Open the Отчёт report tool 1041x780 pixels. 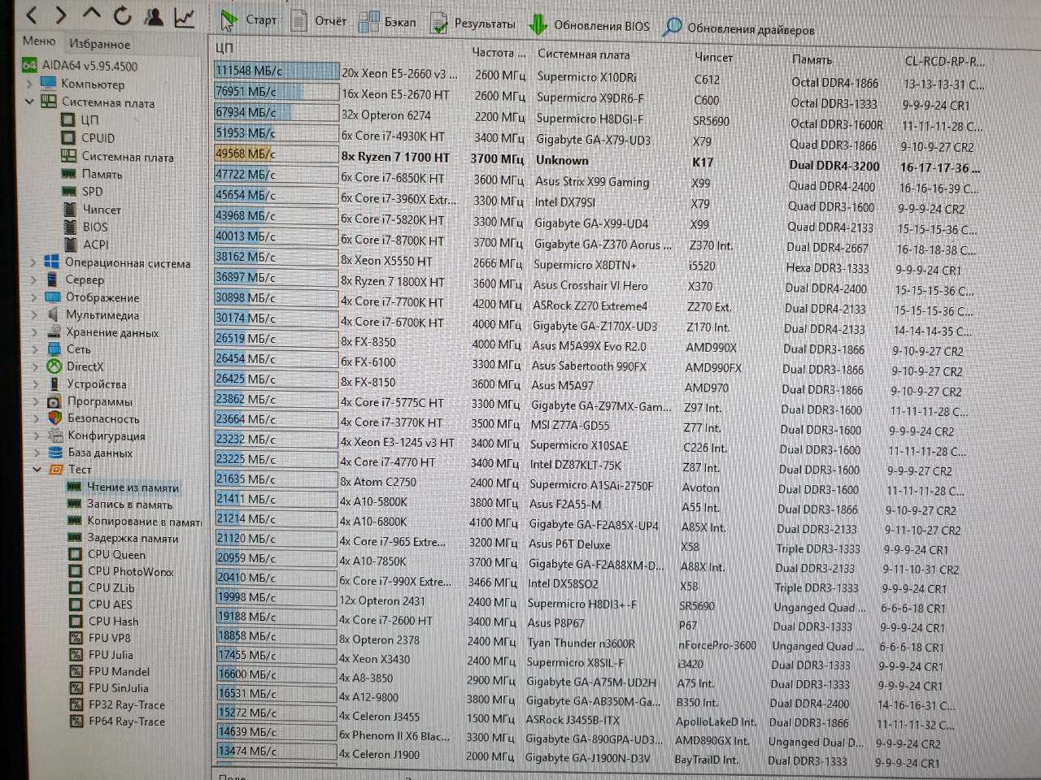319,20
